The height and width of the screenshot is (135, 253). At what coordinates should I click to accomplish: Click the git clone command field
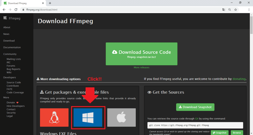pos(195,125)
